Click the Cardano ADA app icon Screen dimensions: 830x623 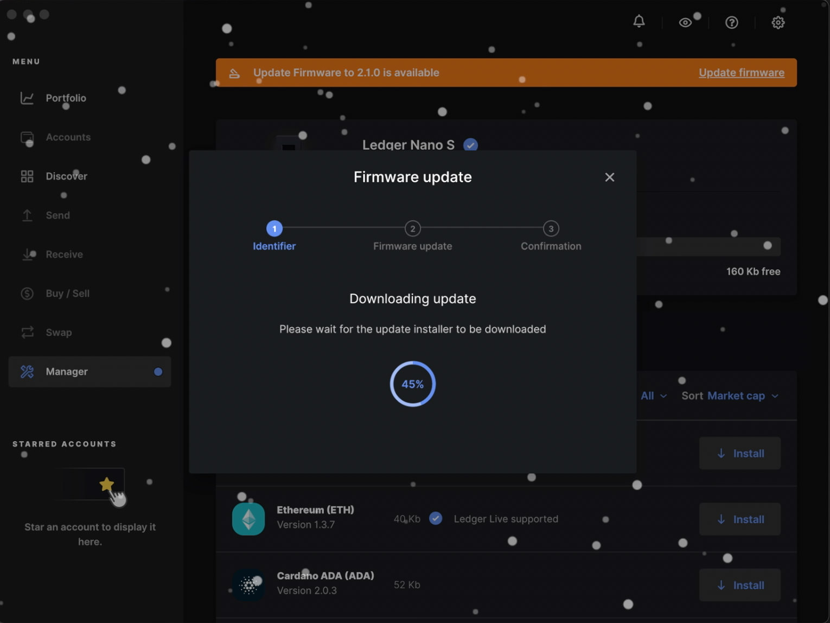(x=248, y=585)
